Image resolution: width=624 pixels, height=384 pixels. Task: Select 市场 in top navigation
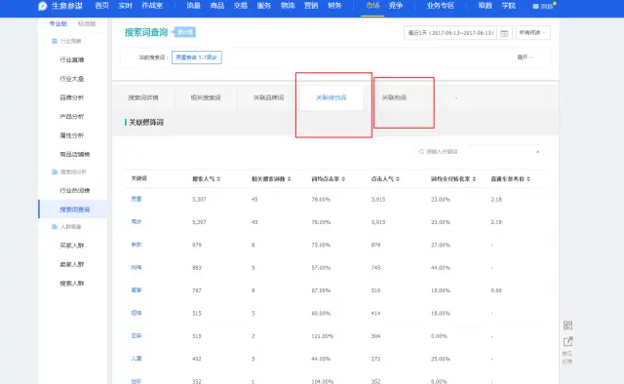click(372, 6)
